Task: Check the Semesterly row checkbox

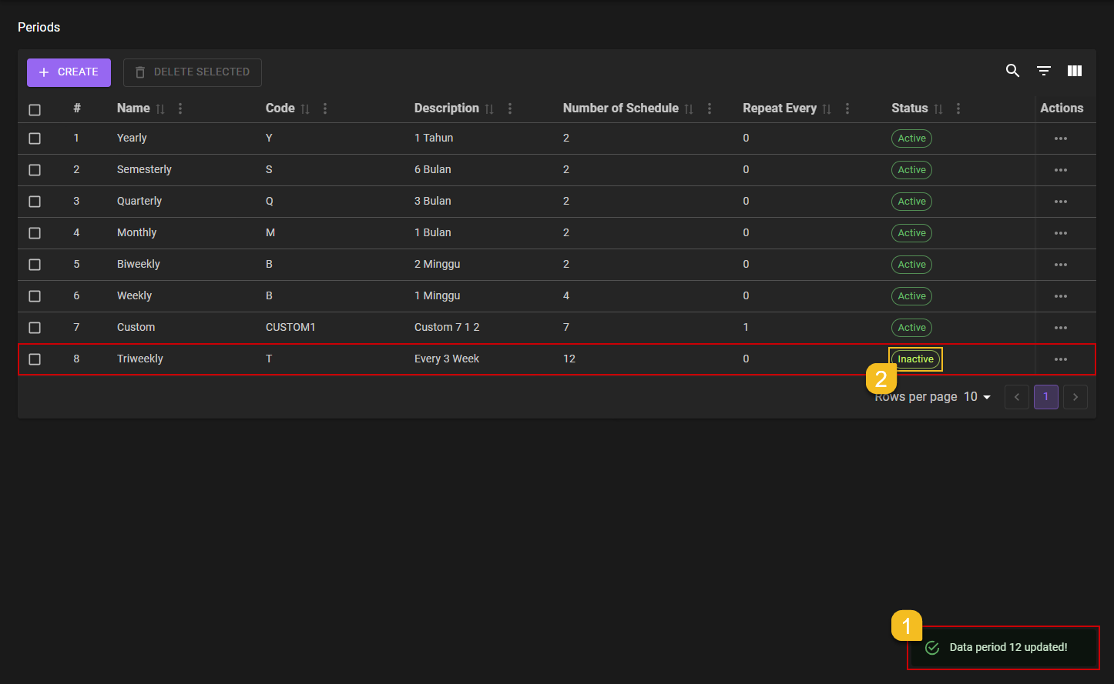Action: (x=35, y=170)
